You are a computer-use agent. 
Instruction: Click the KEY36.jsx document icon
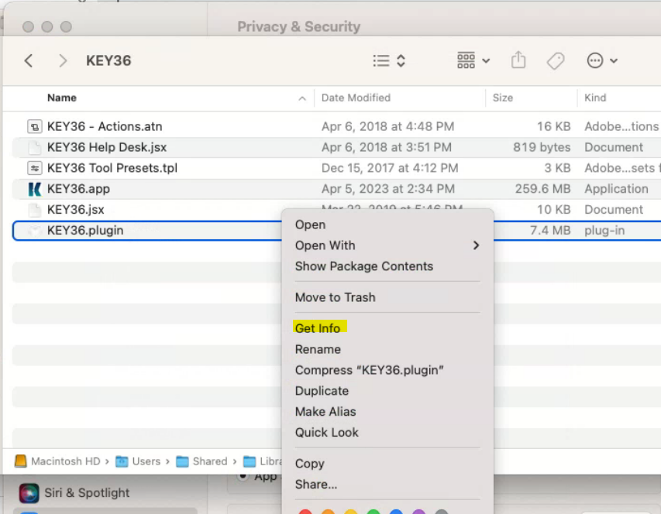coord(35,210)
